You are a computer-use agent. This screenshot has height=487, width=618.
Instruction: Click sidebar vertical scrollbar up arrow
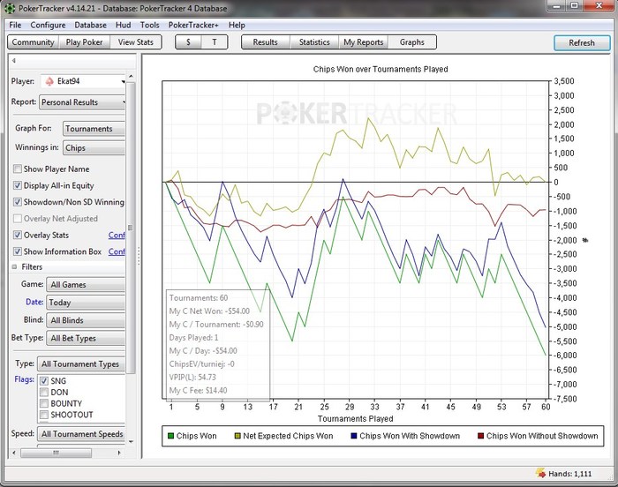pyautogui.click(x=131, y=76)
